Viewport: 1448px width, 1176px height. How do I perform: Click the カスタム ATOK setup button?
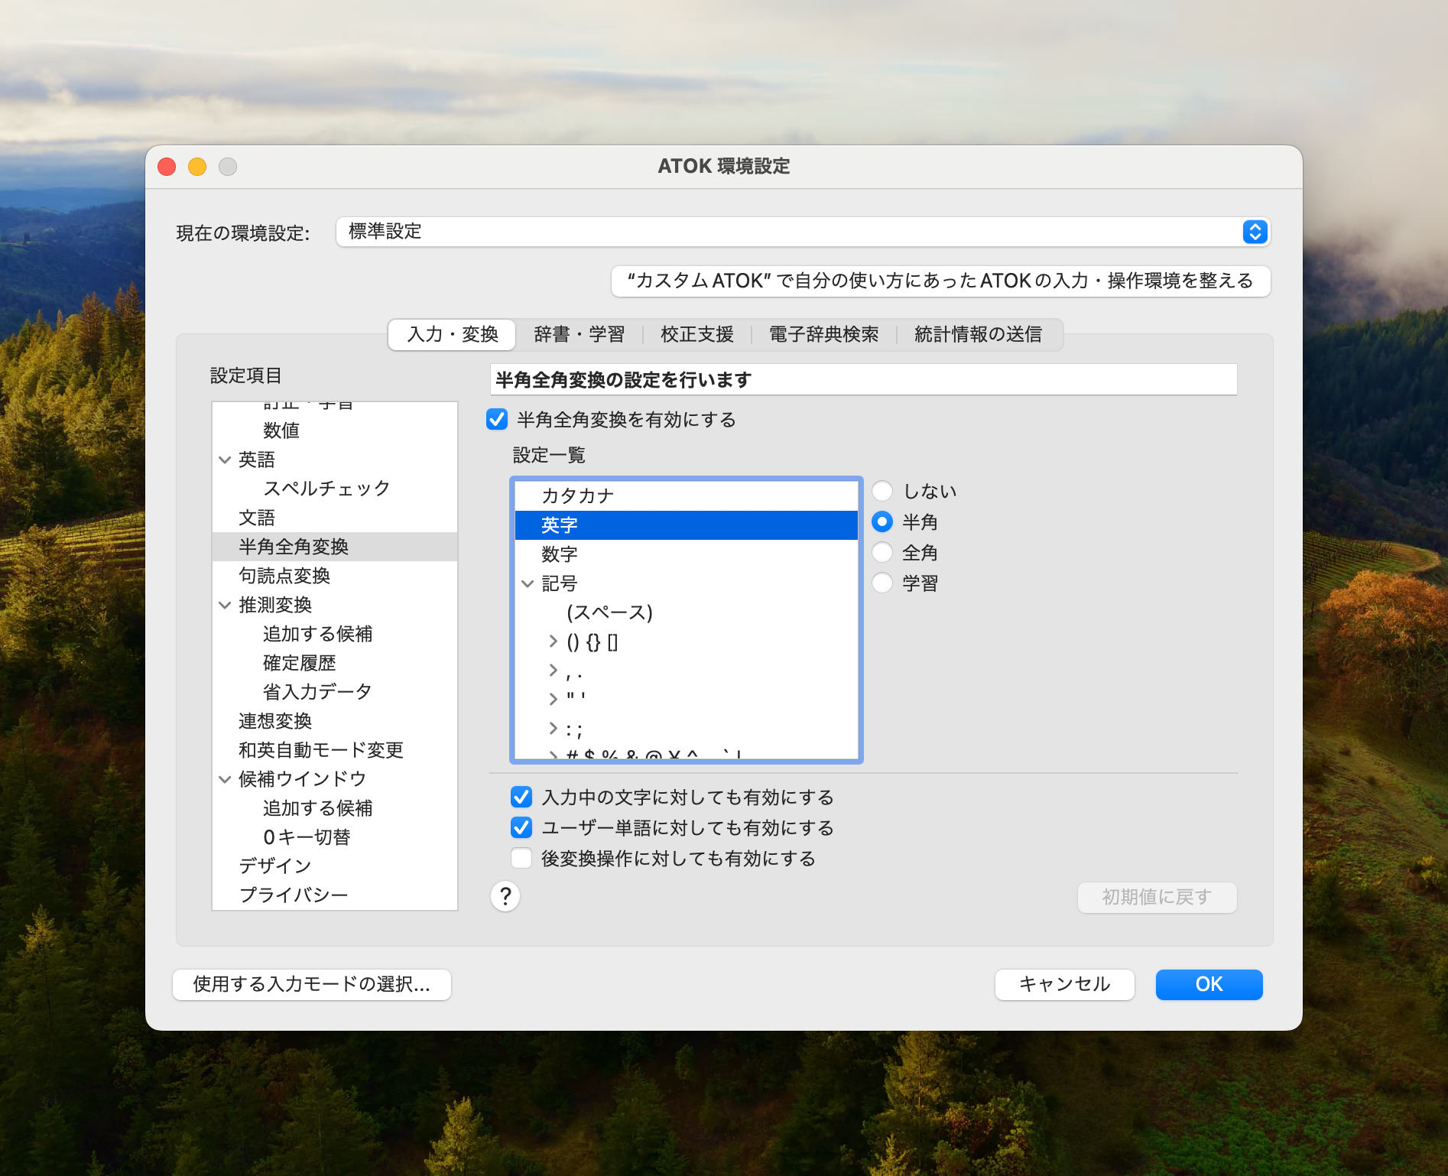tap(940, 281)
